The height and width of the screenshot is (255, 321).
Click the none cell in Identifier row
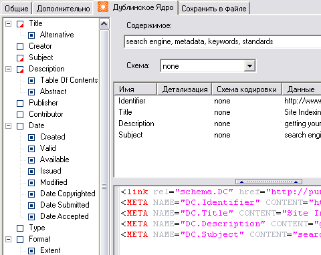(x=222, y=101)
